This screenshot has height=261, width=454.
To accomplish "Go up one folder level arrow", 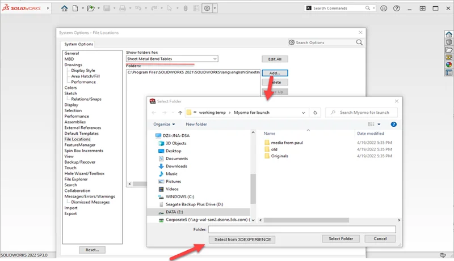I will (x=180, y=113).
